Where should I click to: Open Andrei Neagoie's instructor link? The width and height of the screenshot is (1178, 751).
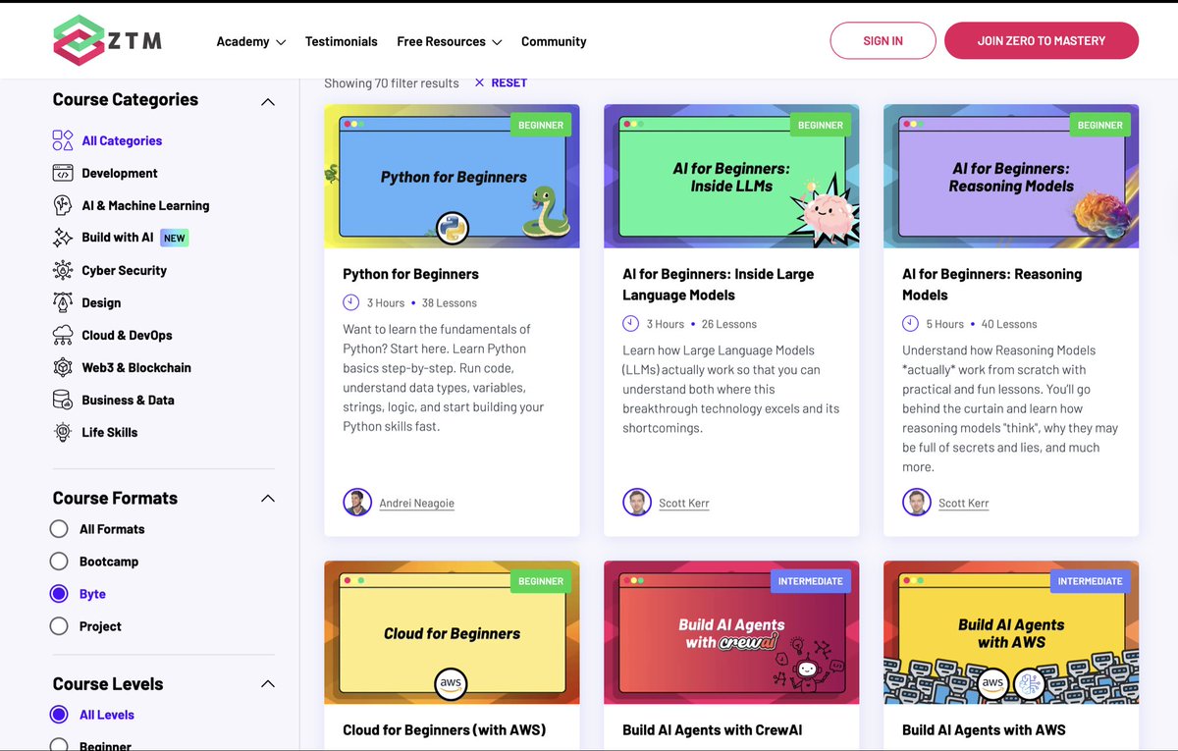point(417,503)
